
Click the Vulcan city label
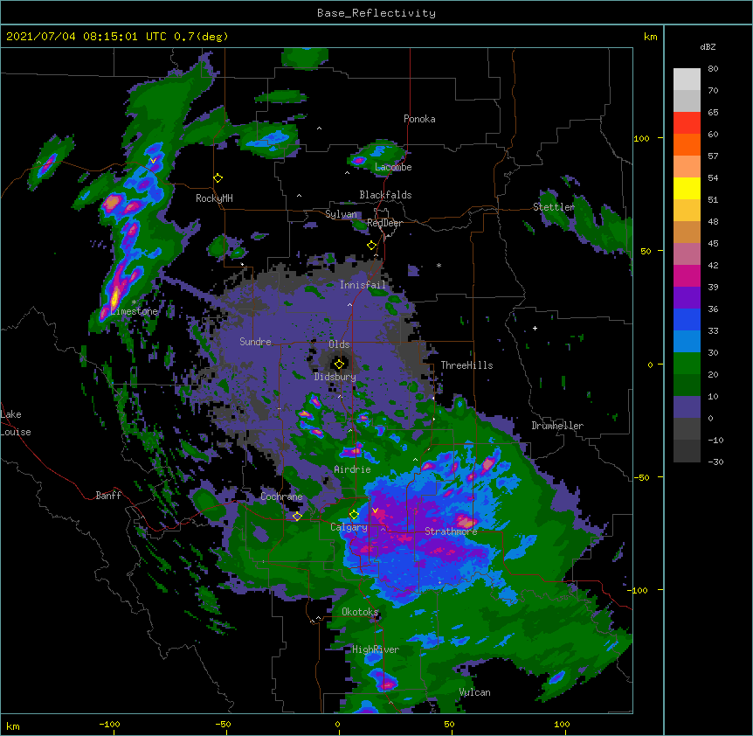click(474, 692)
